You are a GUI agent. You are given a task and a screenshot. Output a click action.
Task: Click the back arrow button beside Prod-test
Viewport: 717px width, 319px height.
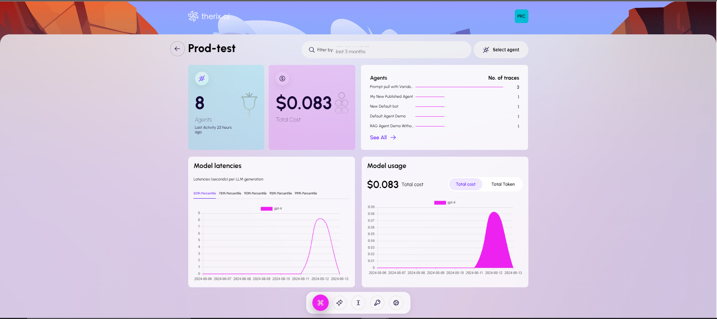tap(177, 49)
